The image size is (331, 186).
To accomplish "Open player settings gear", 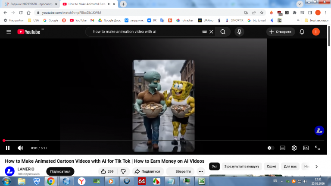I will pyautogui.click(x=294, y=148).
